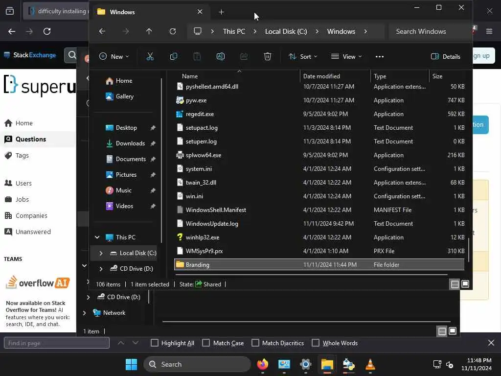Enable the Highlight All checkbox

click(x=154, y=343)
